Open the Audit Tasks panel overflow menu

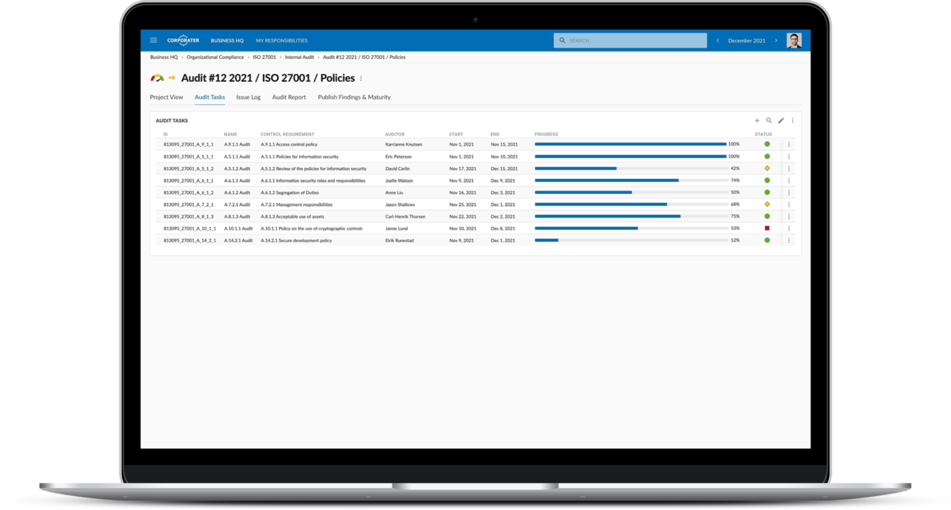(792, 121)
